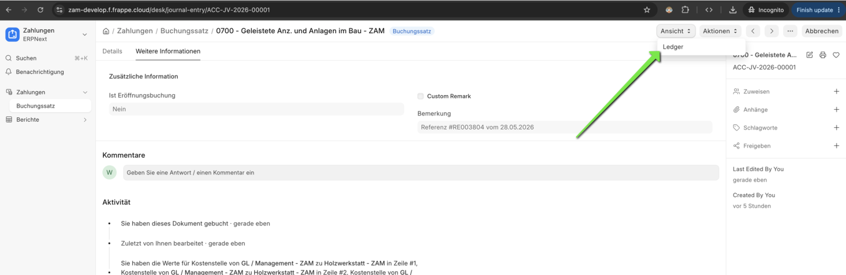Go to next document arrow
Image resolution: width=846 pixels, height=275 pixels.
coord(771,31)
